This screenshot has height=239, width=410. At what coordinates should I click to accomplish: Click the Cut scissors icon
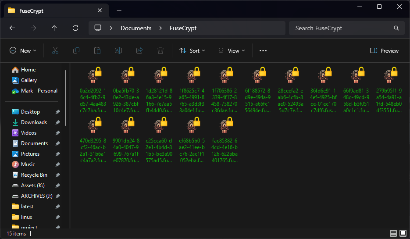(x=55, y=50)
